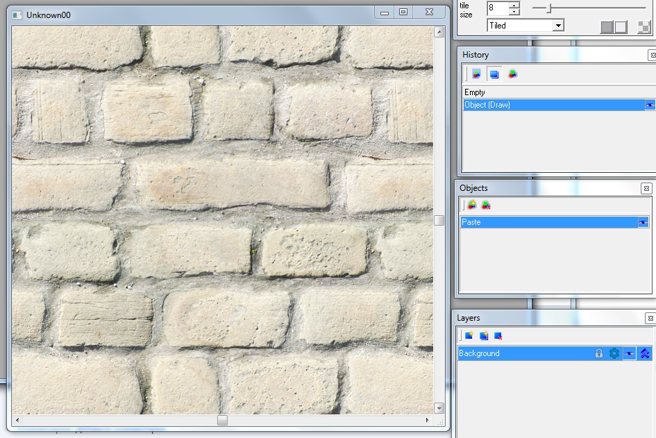Screen dimensions: 656x438
Task: Close the History panel
Action: (652, 55)
